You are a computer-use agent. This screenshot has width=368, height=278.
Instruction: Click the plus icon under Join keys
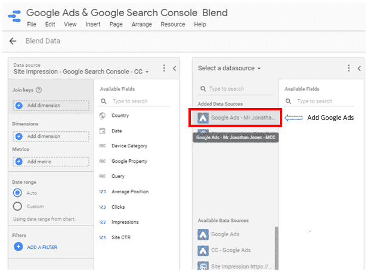(18, 106)
